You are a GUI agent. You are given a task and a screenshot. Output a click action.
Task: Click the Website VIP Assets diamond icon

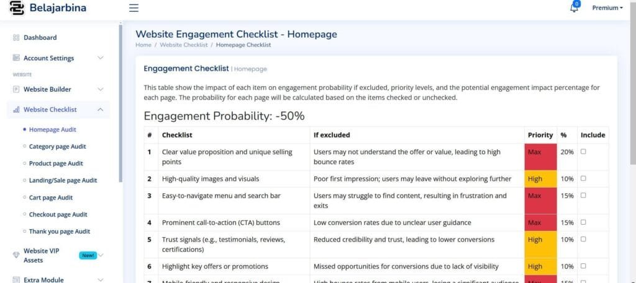17,255
